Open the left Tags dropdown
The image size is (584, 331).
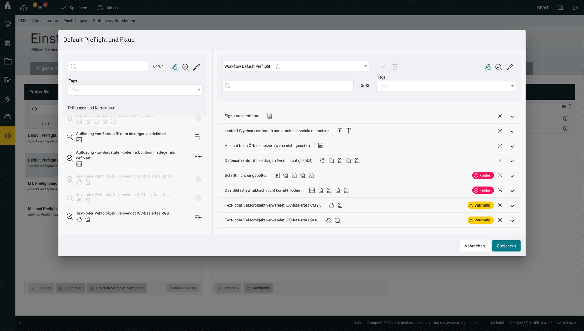tap(135, 90)
